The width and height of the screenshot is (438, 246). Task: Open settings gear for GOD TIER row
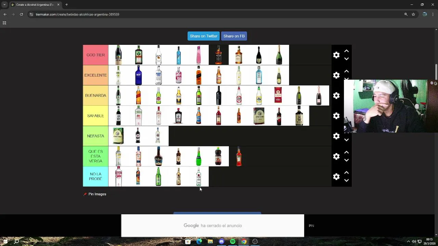(x=336, y=55)
